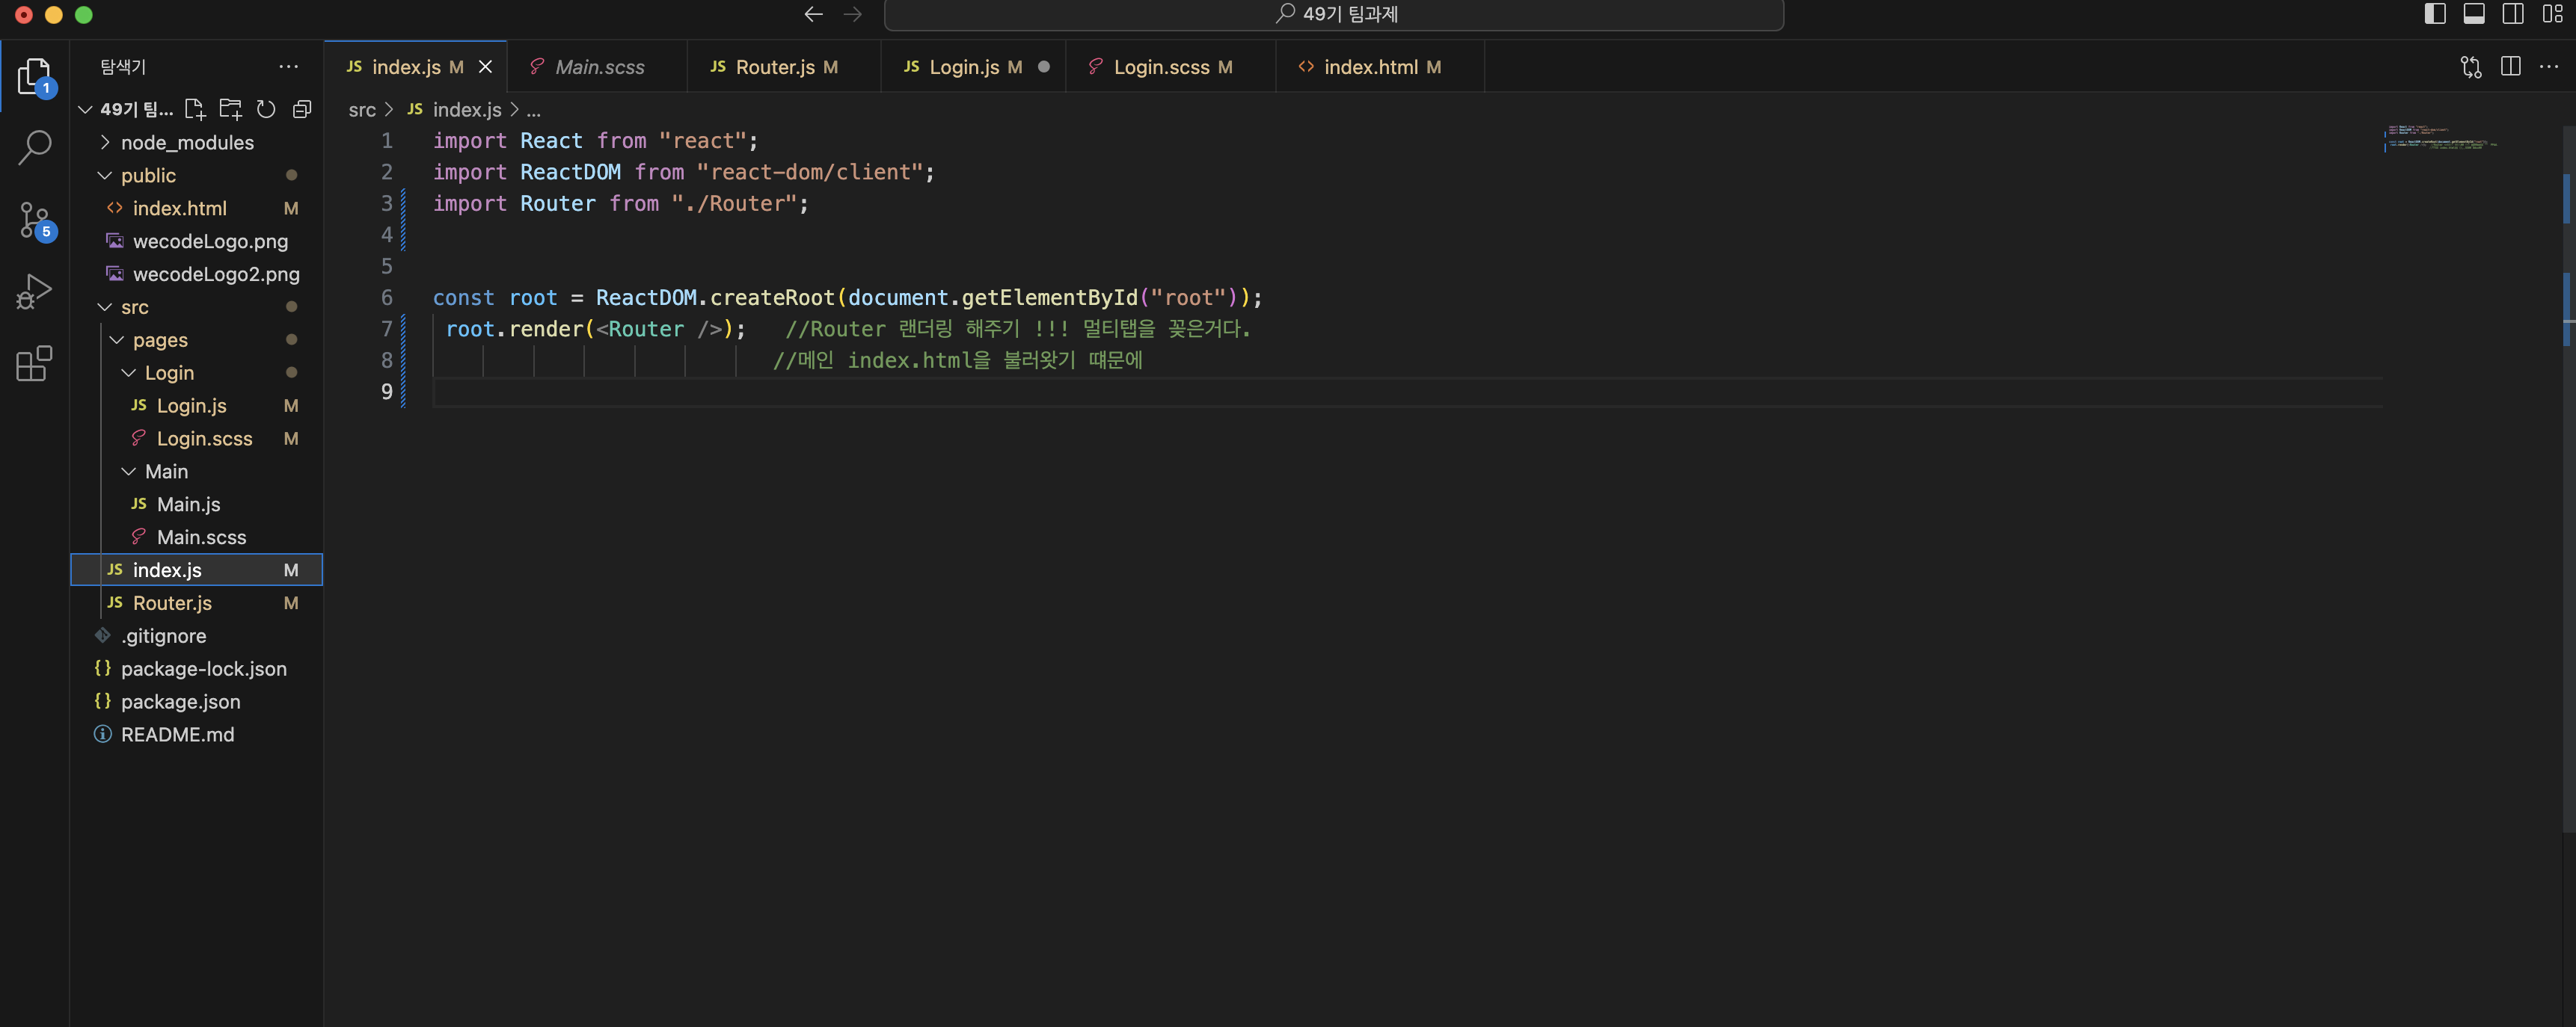Screen dimensions: 2576x1027
Task: Click the New File icon in explorer header
Action: (195, 109)
